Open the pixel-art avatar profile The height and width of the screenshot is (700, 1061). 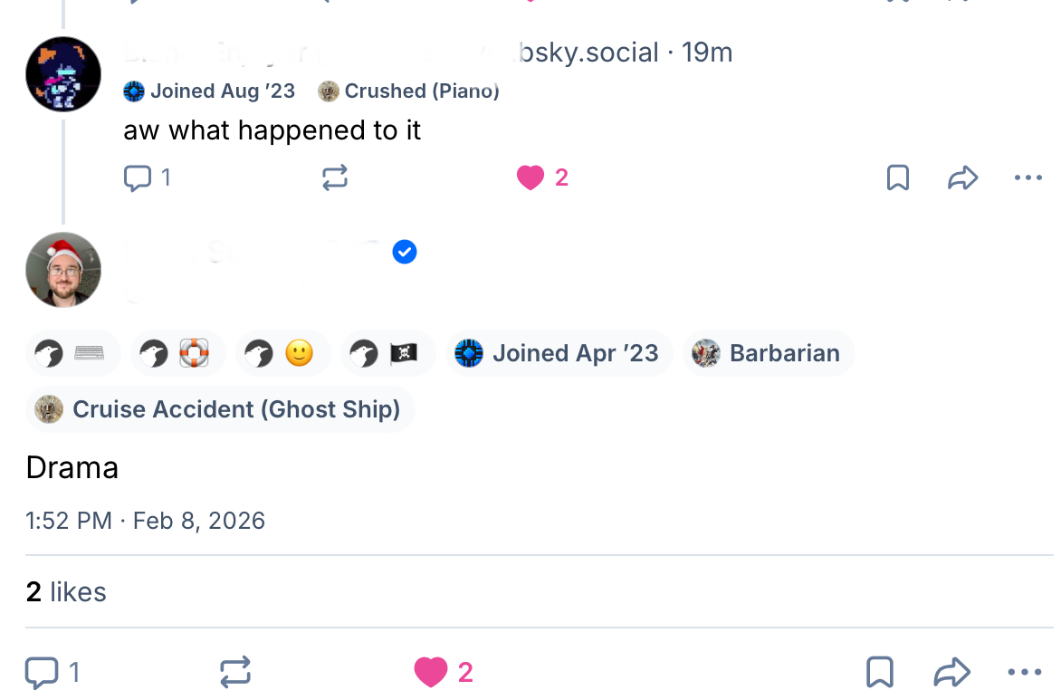pos(63,74)
